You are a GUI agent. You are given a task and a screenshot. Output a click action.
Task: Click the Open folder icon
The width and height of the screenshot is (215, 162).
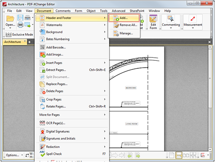10,19
